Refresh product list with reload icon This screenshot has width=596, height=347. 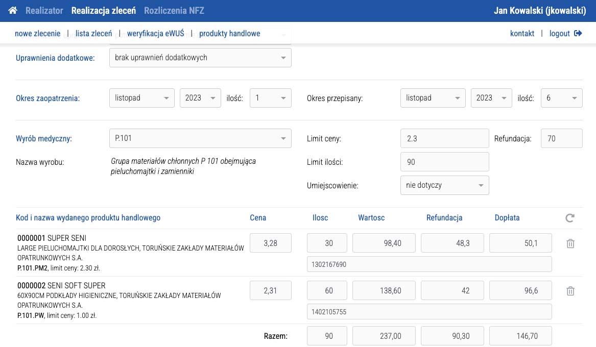click(570, 218)
